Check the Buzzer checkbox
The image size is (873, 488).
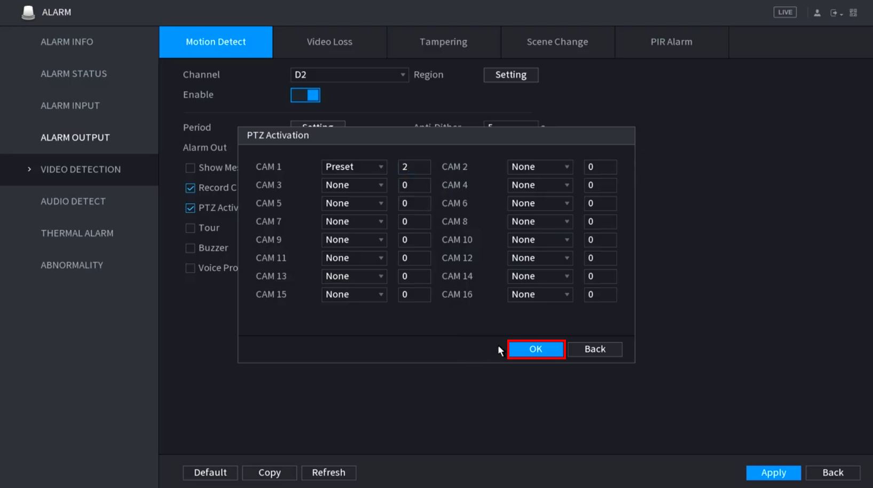[190, 248]
